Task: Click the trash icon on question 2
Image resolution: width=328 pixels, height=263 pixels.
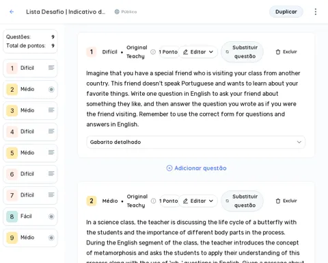Action: [278, 201]
